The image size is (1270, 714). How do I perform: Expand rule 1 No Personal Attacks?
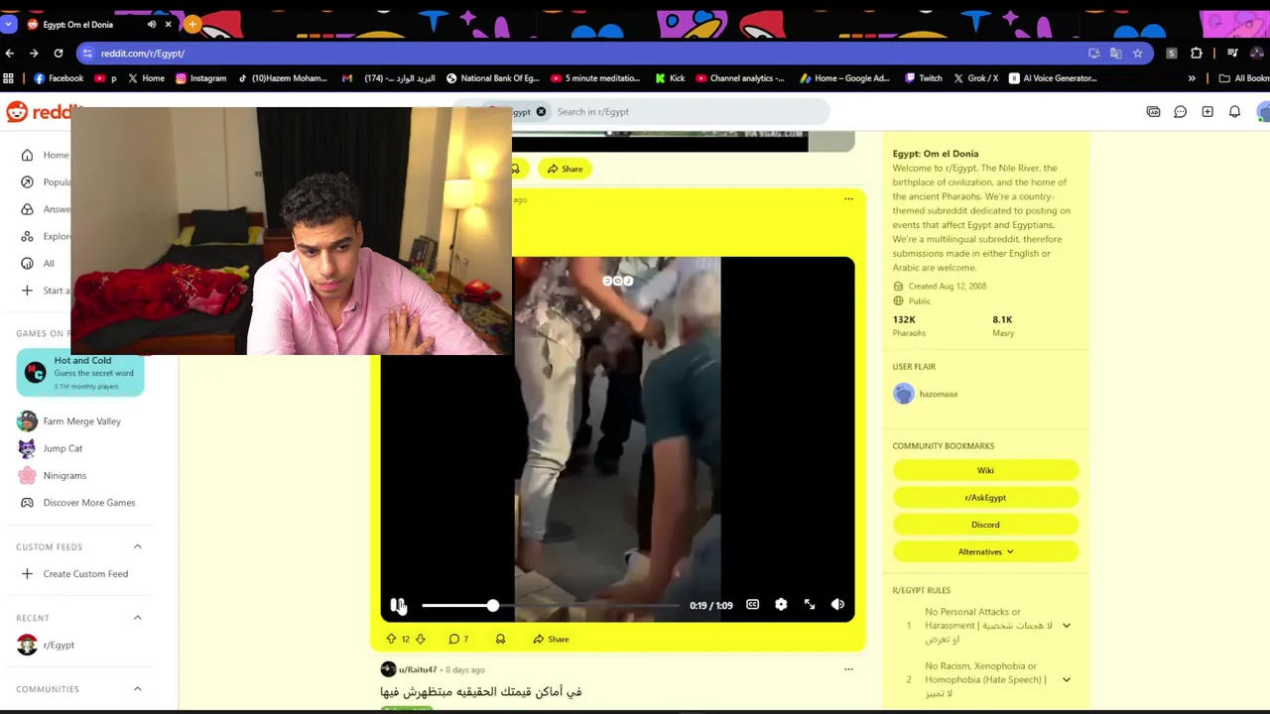[1067, 626]
